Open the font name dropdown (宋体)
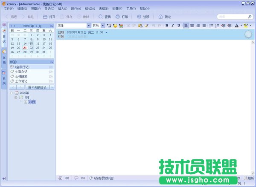This screenshot has width=256, height=187. (89, 26)
